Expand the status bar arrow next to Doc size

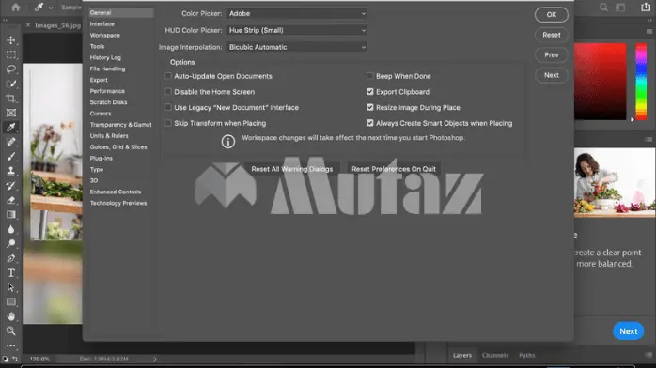(155, 359)
